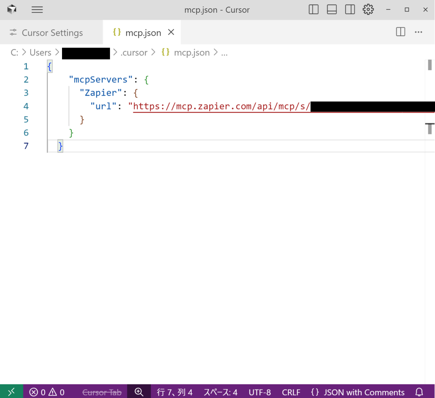The width and height of the screenshot is (435, 398).
Task: Show errors and warnings problems panel
Action: pyautogui.click(x=47, y=392)
